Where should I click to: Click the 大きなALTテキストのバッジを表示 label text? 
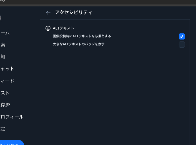pos(78,44)
